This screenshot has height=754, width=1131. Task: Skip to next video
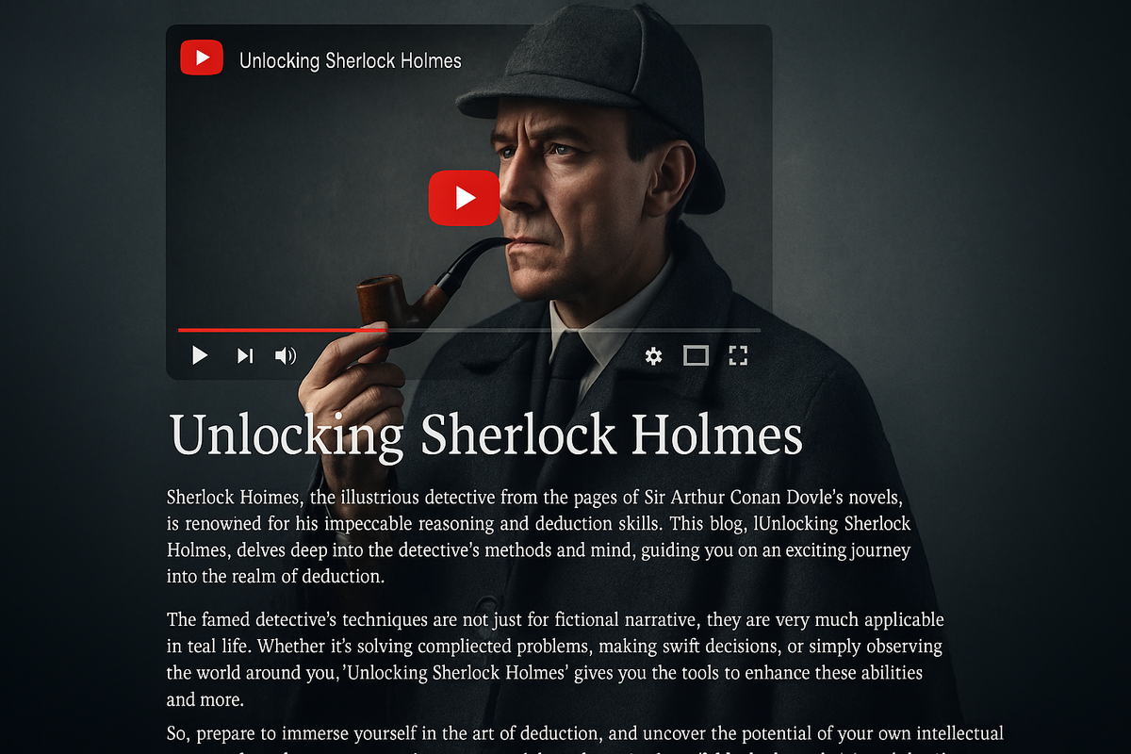coord(245,355)
